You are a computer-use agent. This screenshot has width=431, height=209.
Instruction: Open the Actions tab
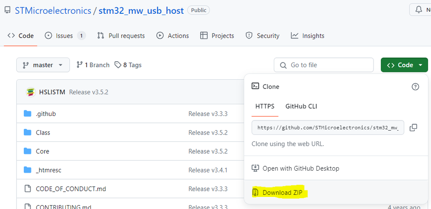point(172,36)
